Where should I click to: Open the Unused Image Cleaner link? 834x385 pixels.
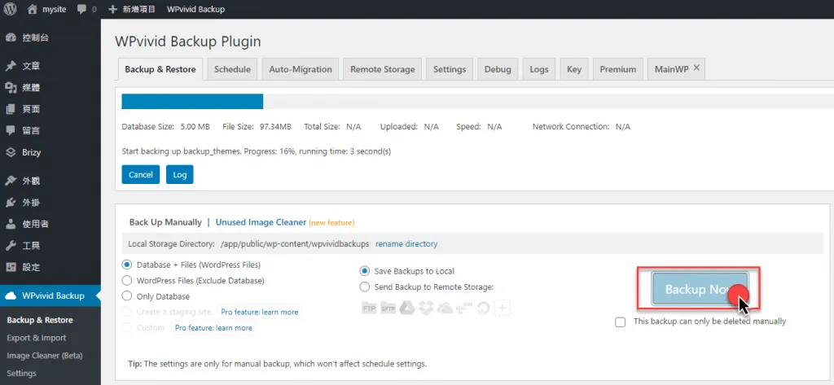pyautogui.click(x=261, y=222)
